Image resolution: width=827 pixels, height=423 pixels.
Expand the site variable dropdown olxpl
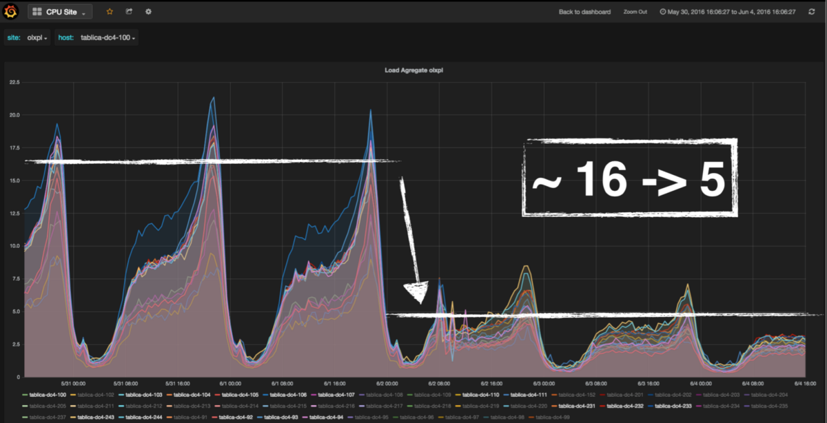pos(37,37)
